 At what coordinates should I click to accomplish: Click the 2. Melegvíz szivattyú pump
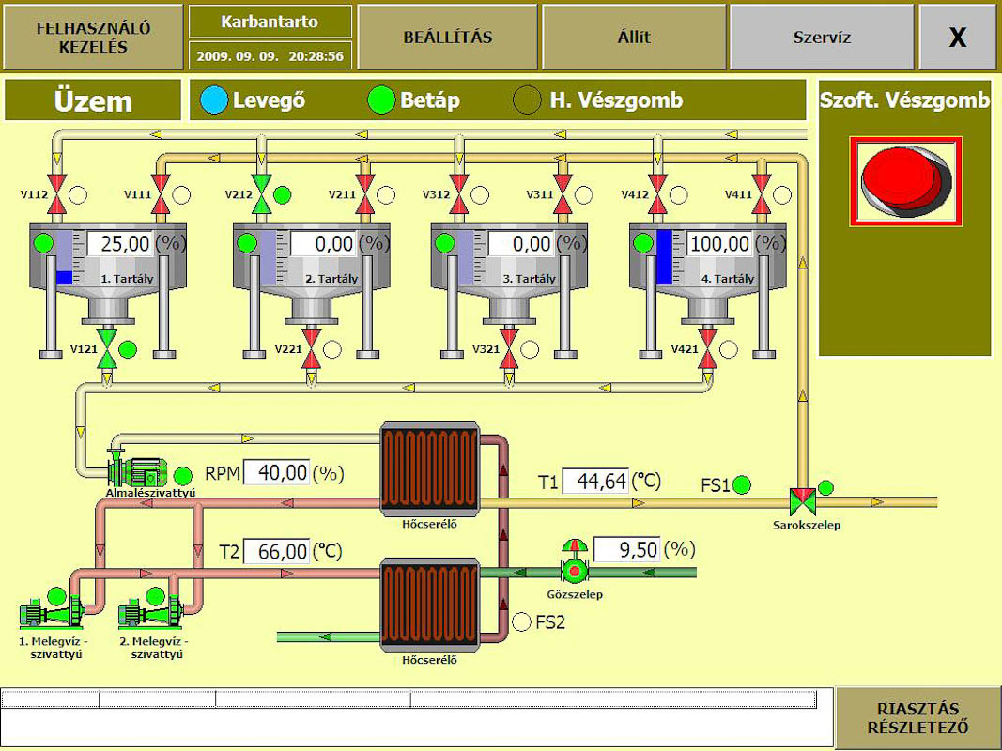click(147, 614)
